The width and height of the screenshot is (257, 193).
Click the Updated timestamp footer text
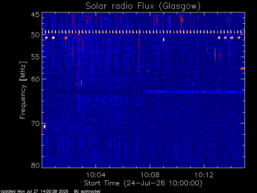tap(35, 191)
